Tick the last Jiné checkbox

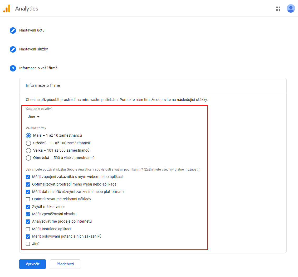28,244
